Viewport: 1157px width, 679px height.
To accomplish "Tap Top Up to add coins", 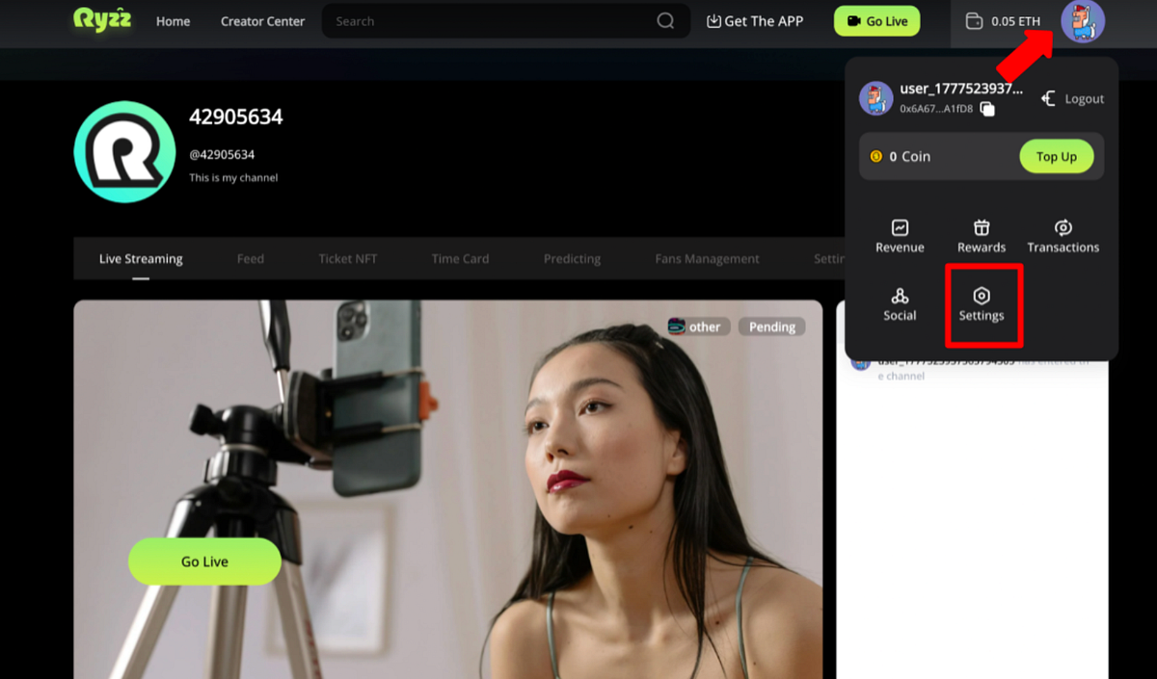I will 1056,155.
